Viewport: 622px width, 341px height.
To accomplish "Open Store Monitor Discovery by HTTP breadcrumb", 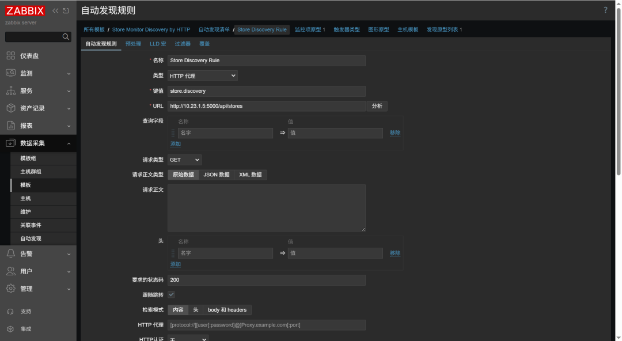I will (151, 30).
